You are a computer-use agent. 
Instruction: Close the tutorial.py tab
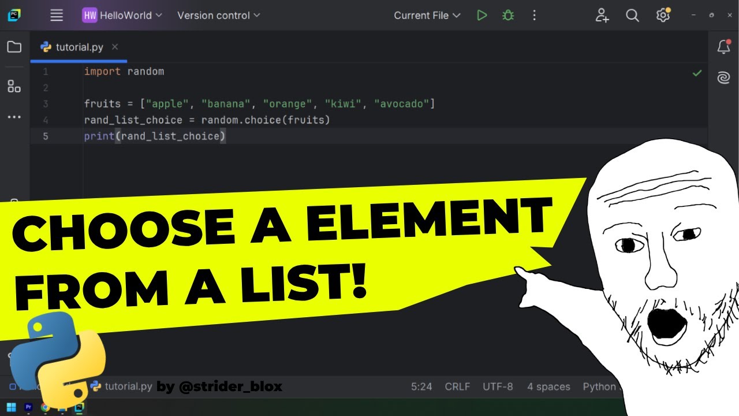[115, 47]
